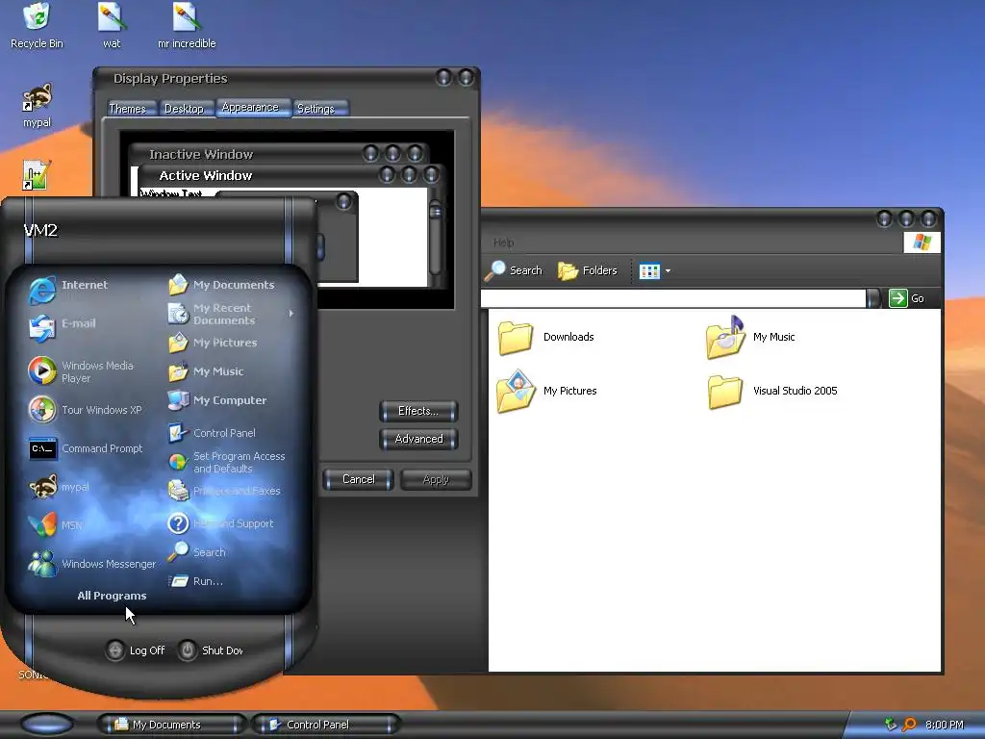
Task: Open Search from the Start menu
Action: pos(196,551)
